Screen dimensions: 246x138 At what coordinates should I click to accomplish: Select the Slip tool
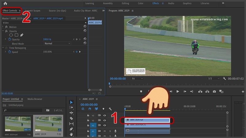click(x=71, y=124)
